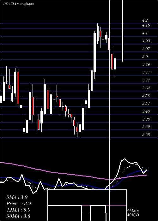Click the 3.58 price axis label

pyautogui.click(x=146, y=96)
